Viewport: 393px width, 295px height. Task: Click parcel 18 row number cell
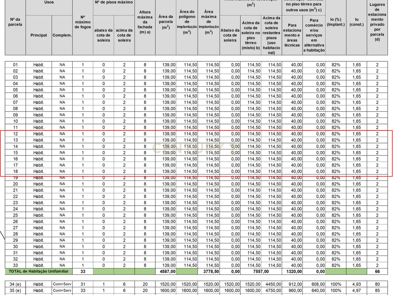(x=15, y=171)
